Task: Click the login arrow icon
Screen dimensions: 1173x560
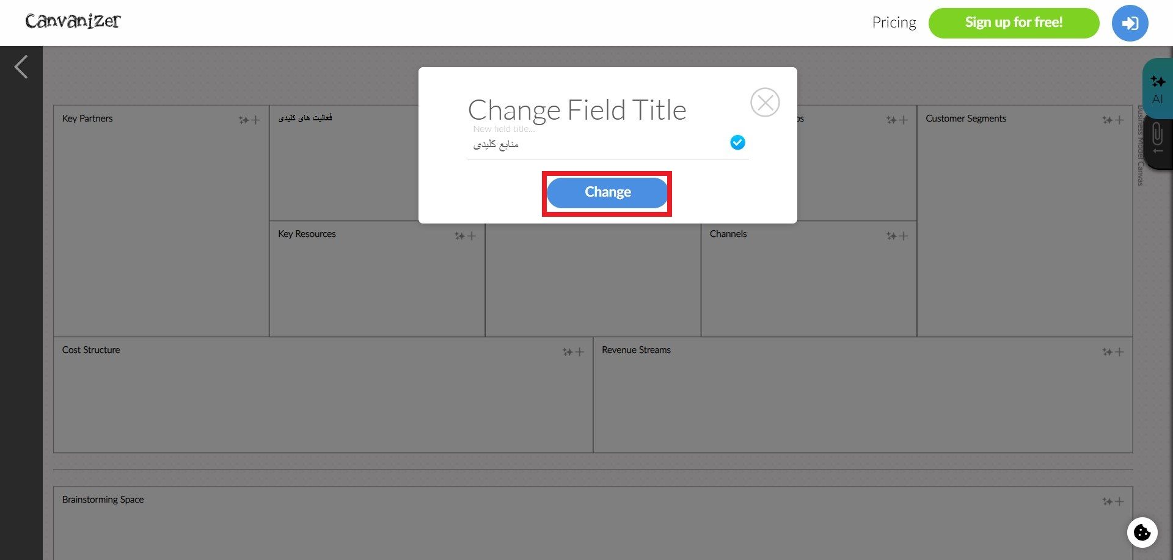Action: click(1130, 23)
